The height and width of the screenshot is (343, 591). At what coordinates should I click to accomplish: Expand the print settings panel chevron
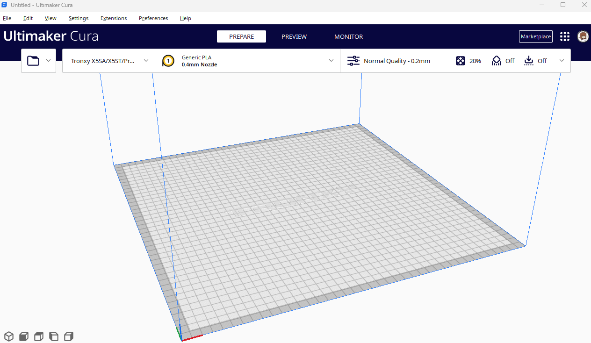pos(562,60)
